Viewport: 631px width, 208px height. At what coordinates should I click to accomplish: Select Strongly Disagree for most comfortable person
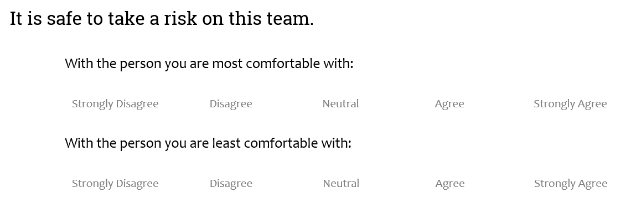click(x=115, y=104)
